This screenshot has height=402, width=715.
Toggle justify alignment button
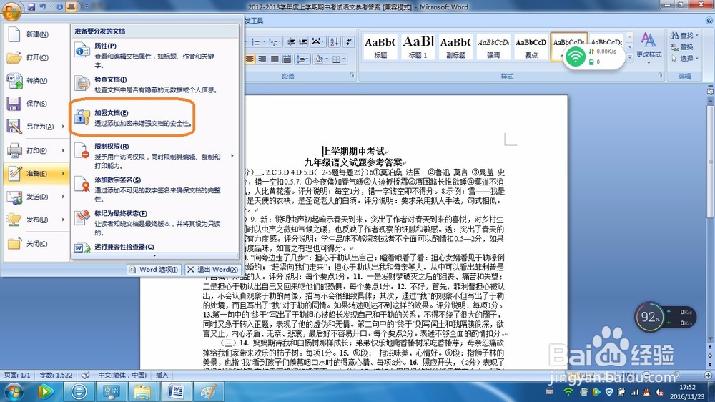[275, 59]
